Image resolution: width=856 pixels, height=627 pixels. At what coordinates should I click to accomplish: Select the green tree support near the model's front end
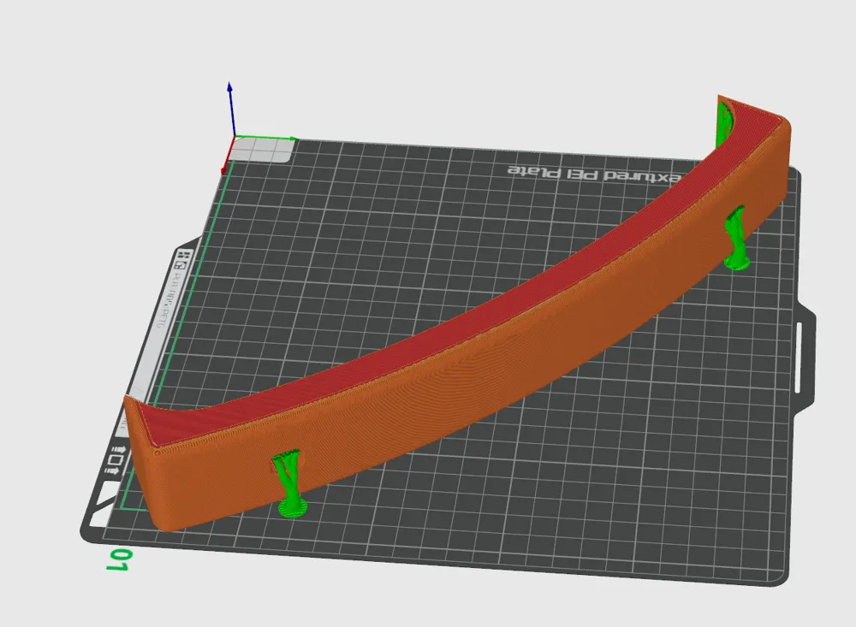tap(289, 483)
